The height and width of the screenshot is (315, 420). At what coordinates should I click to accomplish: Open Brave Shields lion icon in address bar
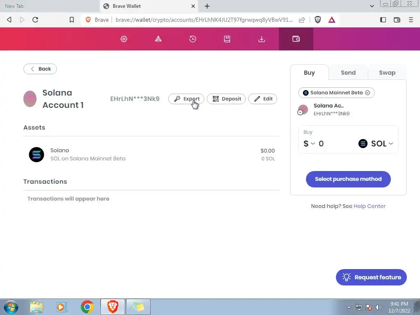(318, 20)
